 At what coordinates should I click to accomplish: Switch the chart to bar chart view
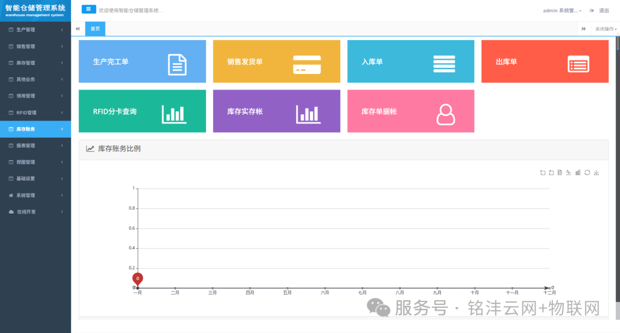(578, 172)
